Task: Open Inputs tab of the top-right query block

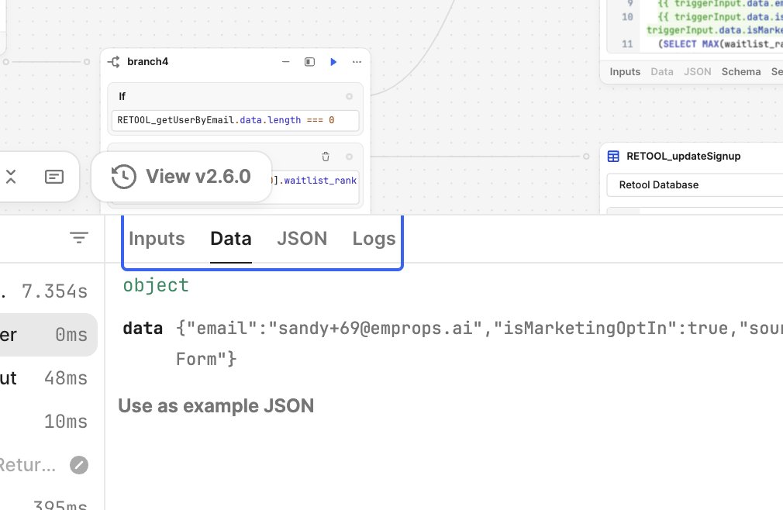Action: 625,72
